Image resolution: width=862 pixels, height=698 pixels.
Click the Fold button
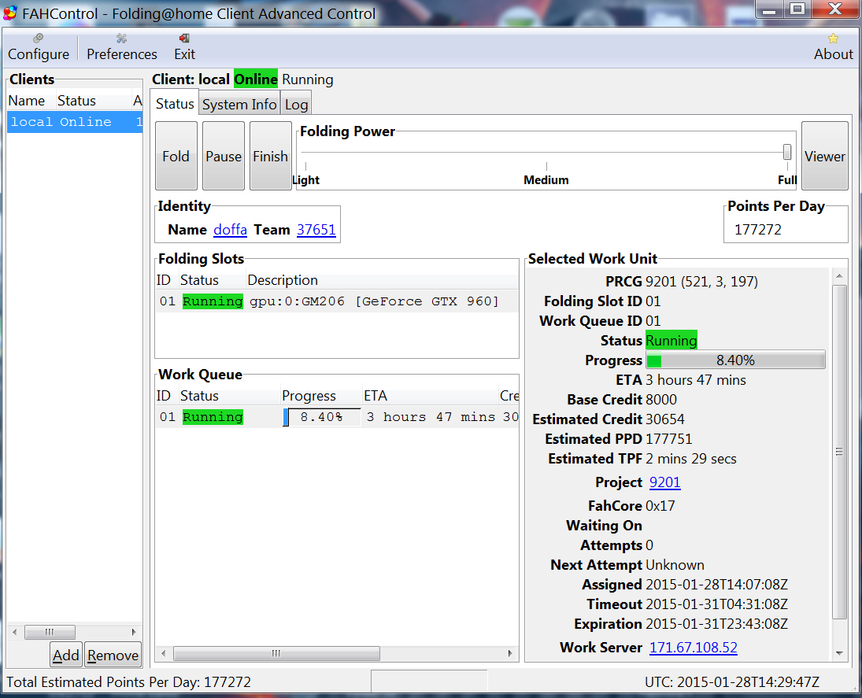click(x=176, y=156)
